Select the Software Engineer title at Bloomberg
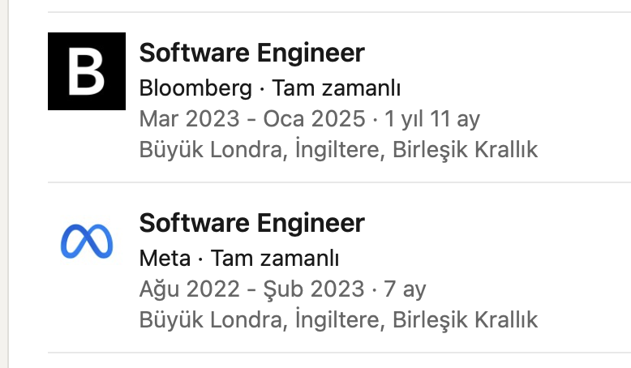Image resolution: width=631 pixels, height=368 pixels. [x=252, y=53]
